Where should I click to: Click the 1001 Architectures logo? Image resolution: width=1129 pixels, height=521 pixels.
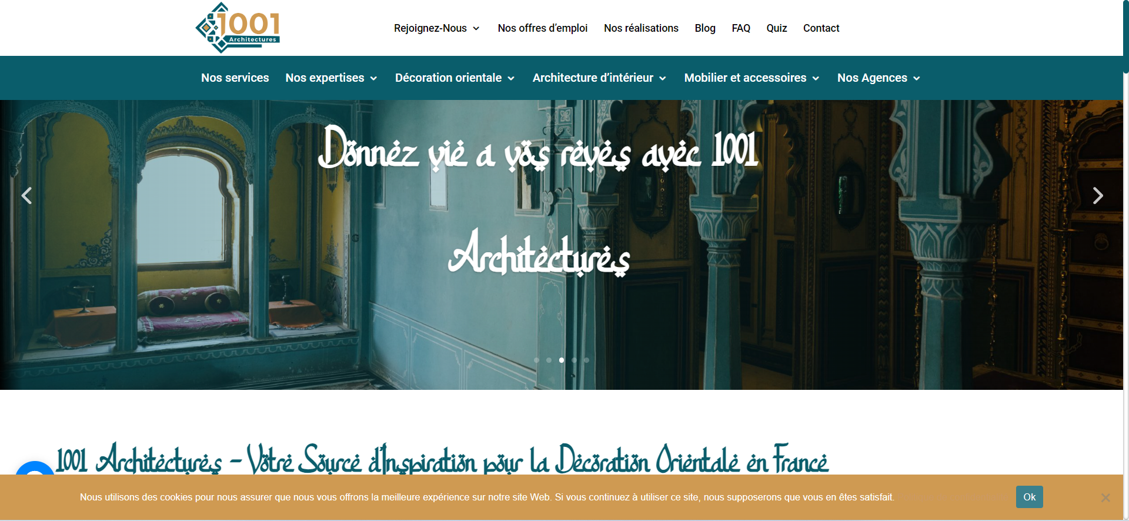tap(238, 28)
